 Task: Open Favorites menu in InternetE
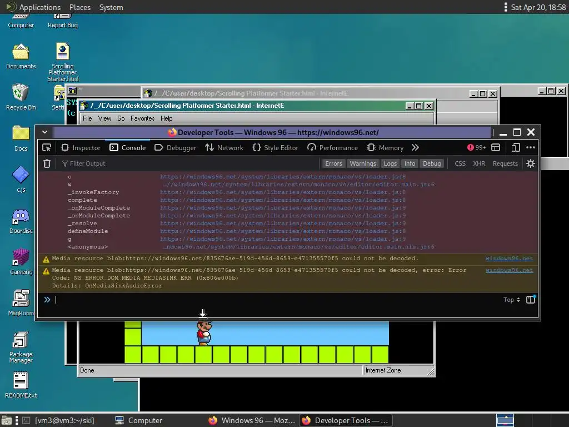[142, 118]
